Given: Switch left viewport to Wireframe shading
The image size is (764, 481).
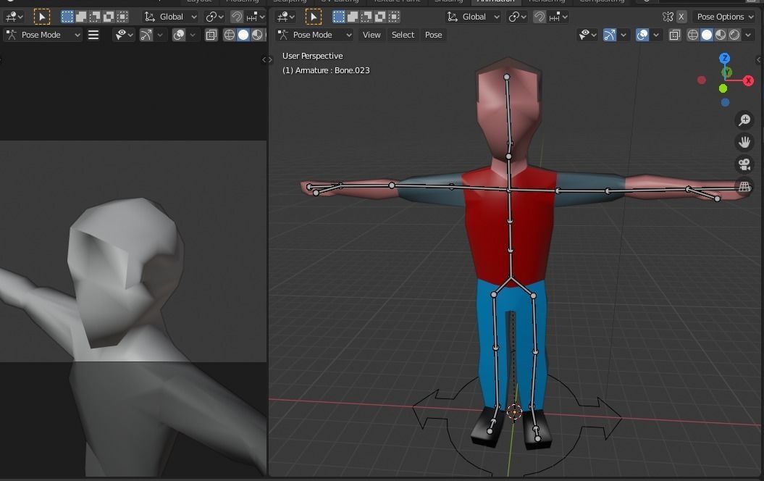Looking at the screenshot, I should [229, 35].
